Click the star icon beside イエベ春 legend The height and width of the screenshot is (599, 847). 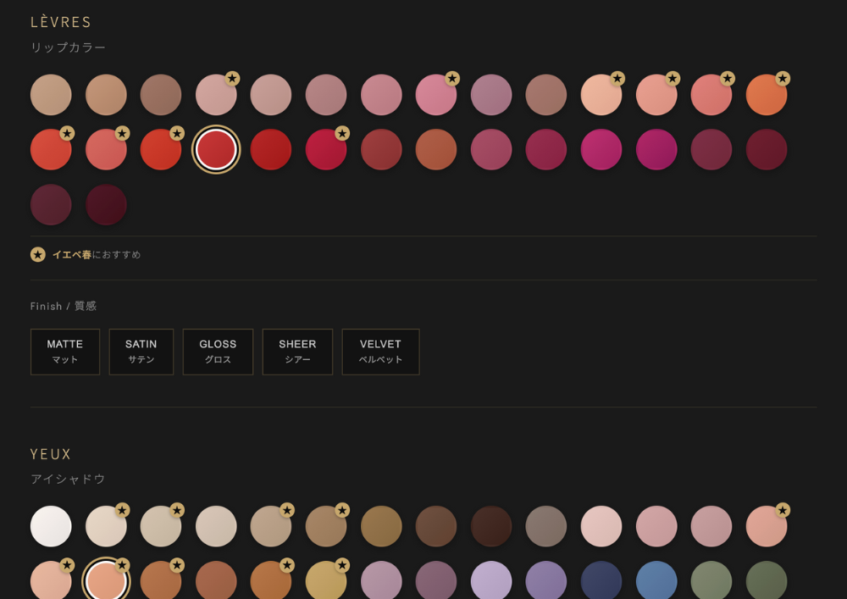[x=38, y=255]
